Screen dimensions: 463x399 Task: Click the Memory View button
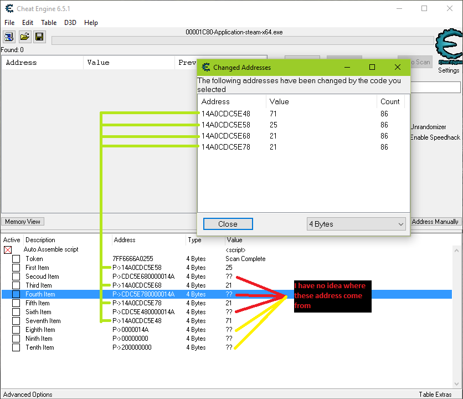coord(23,222)
